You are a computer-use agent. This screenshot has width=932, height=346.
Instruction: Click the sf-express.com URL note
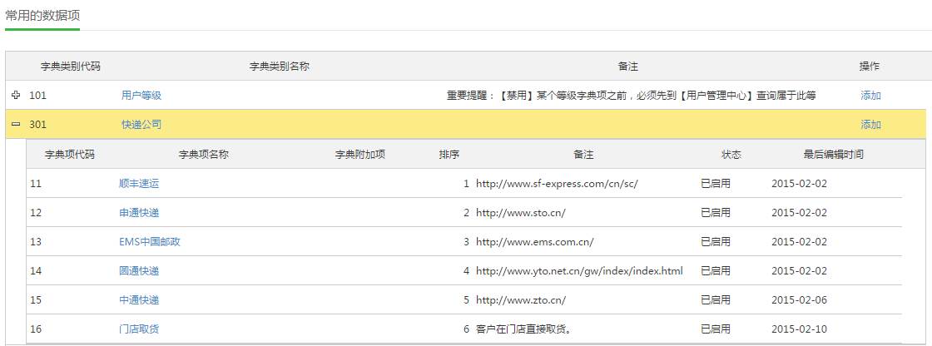point(556,183)
